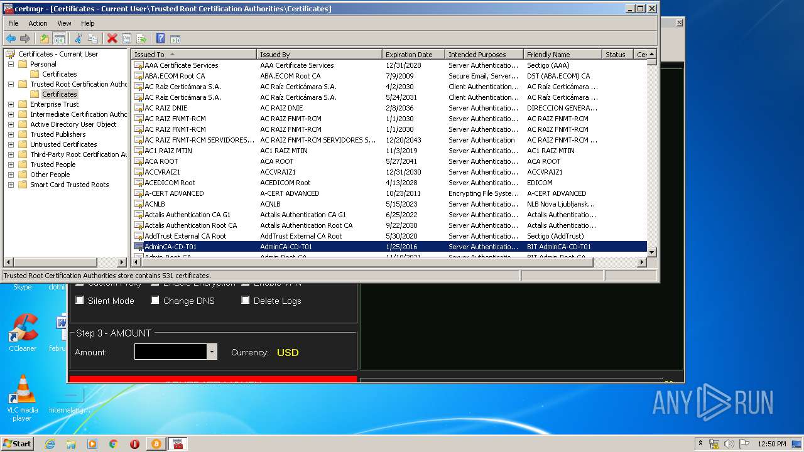
Task: Expand Active Directory User Object node
Action: 11,124
